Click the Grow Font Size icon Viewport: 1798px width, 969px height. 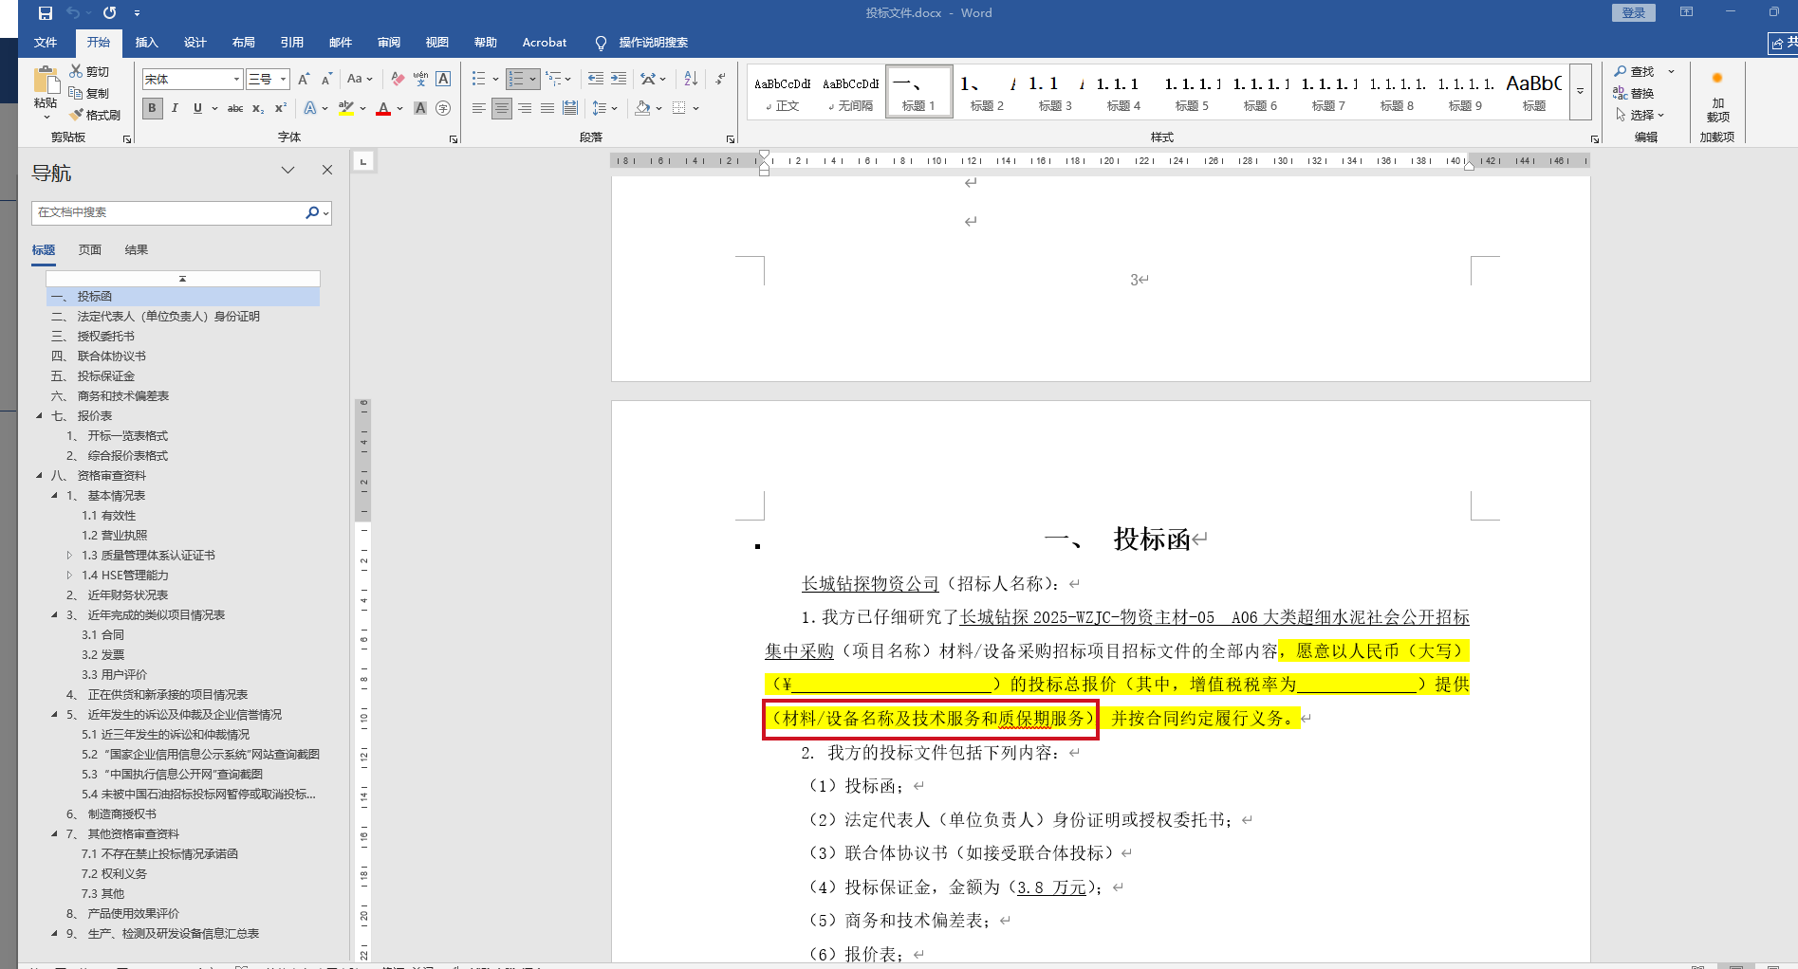pyautogui.click(x=304, y=80)
